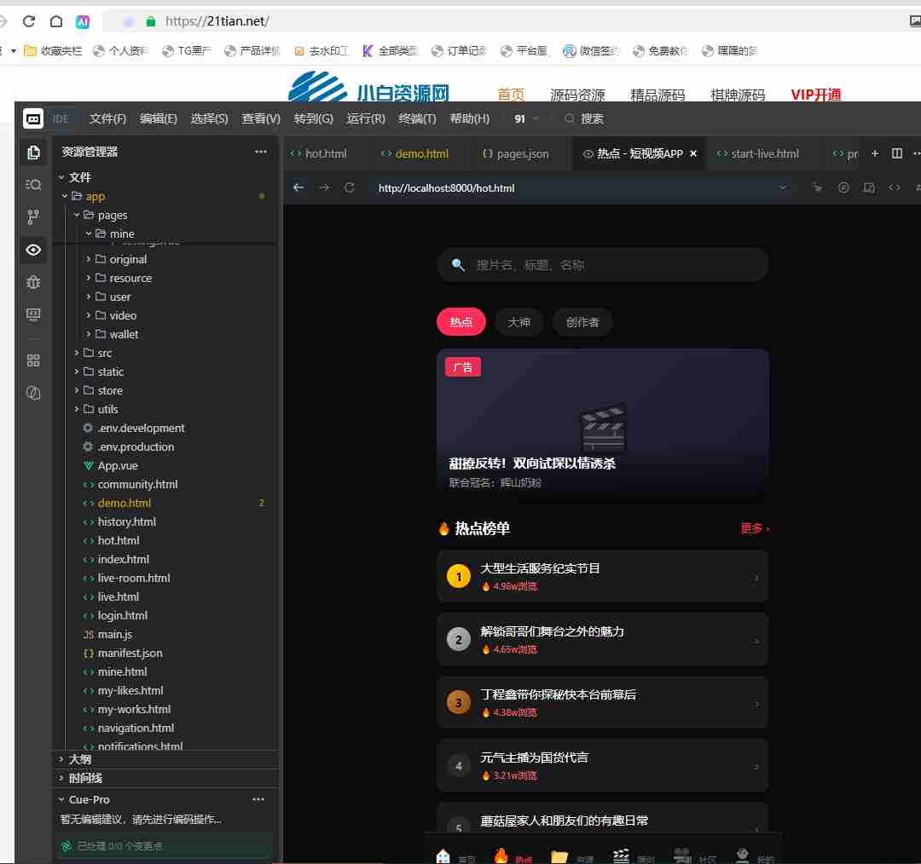The image size is (921, 864).
Task: Open the Explorer files icon in activity bar
Action: click(x=33, y=153)
